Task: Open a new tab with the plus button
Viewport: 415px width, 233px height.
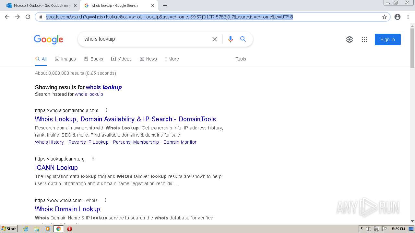Action: (165, 6)
